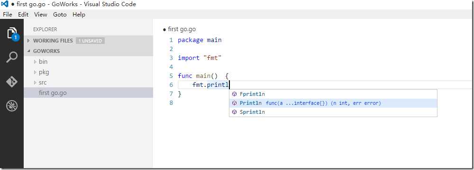Open the Debug view icon
The width and height of the screenshot is (474, 170).
[x=12, y=106]
